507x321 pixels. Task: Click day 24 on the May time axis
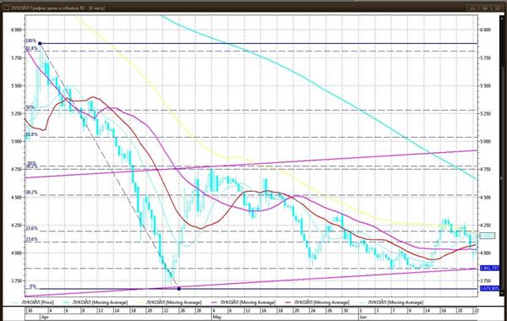(x=313, y=311)
